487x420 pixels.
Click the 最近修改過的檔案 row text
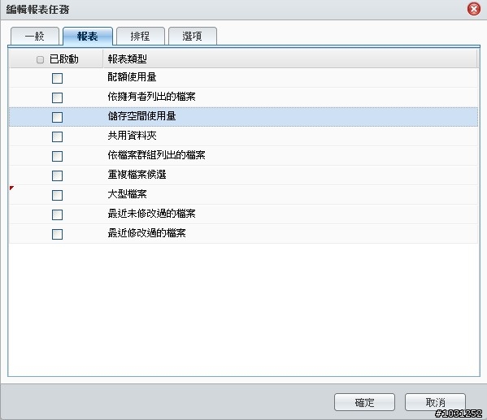point(146,233)
